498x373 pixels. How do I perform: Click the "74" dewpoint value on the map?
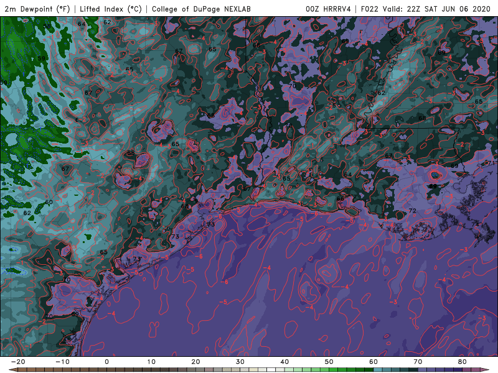[x=475, y=224]
